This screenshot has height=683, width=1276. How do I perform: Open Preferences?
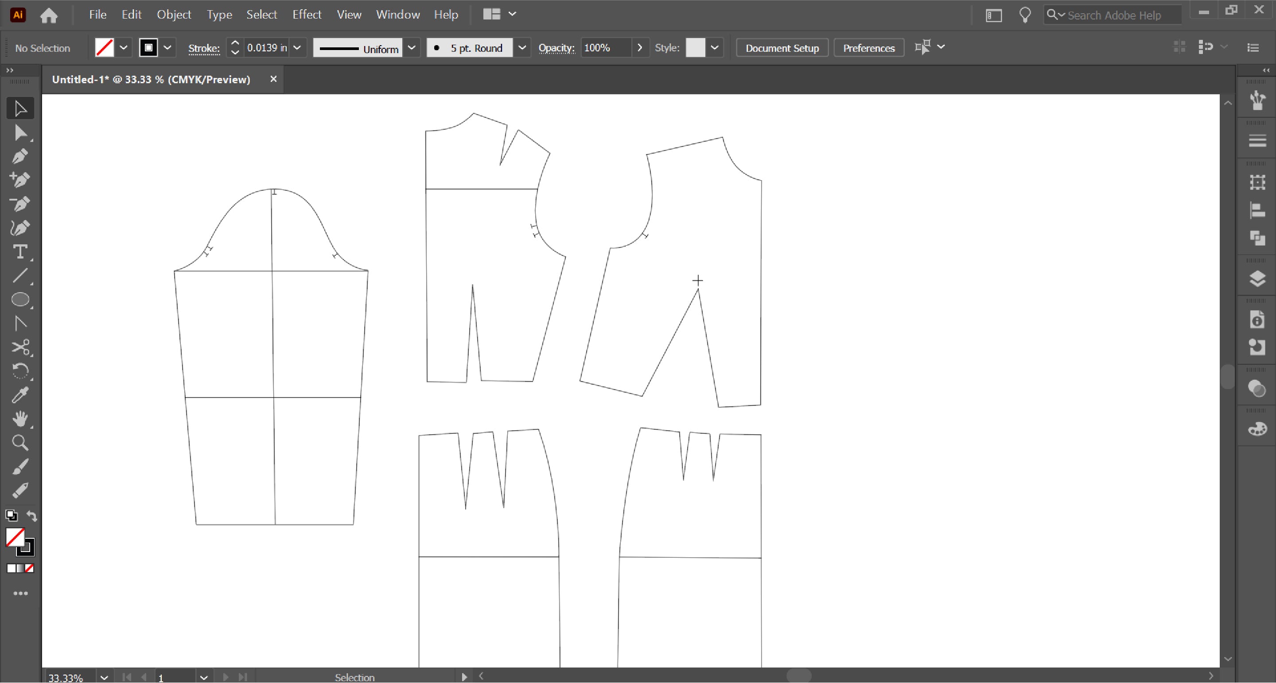[x=868, y=47]
